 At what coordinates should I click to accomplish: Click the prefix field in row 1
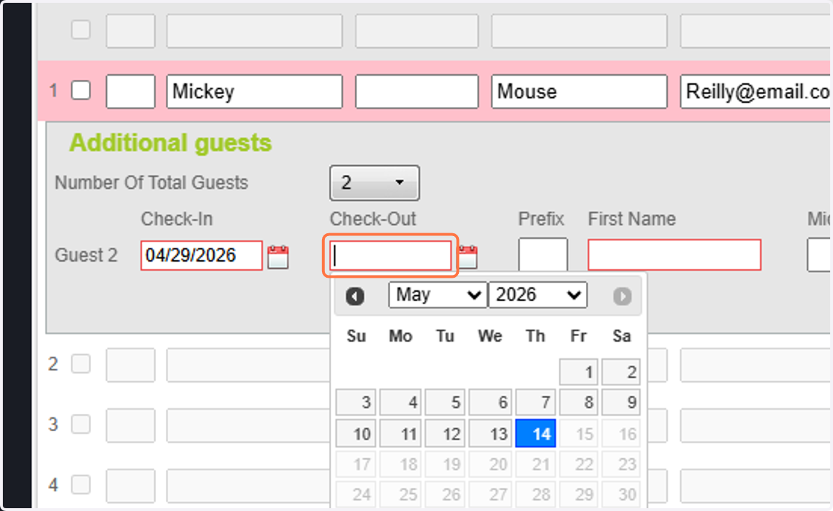click(x=131, y=92)
